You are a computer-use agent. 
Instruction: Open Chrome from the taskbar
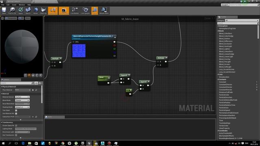point(63,143)
